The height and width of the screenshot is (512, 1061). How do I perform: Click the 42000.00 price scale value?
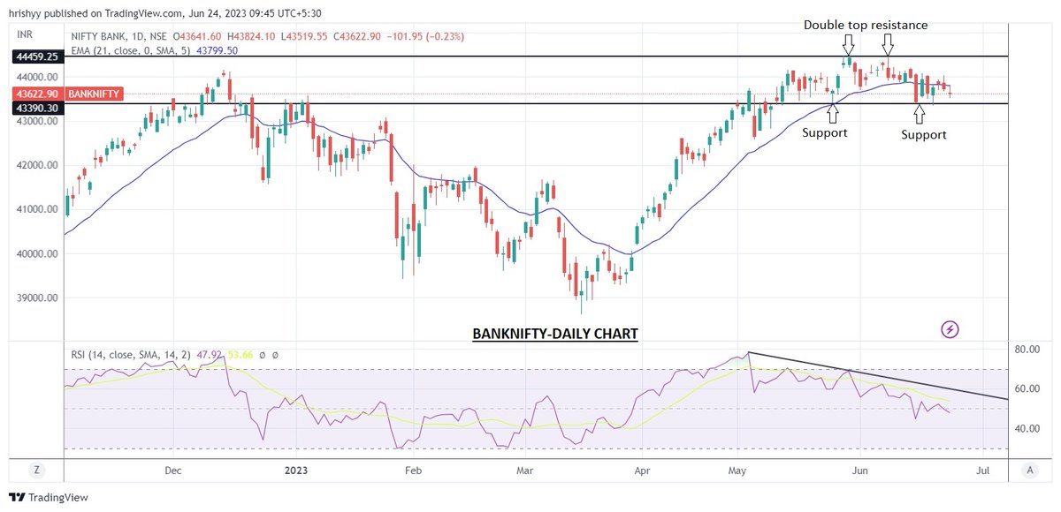[36, 165]
